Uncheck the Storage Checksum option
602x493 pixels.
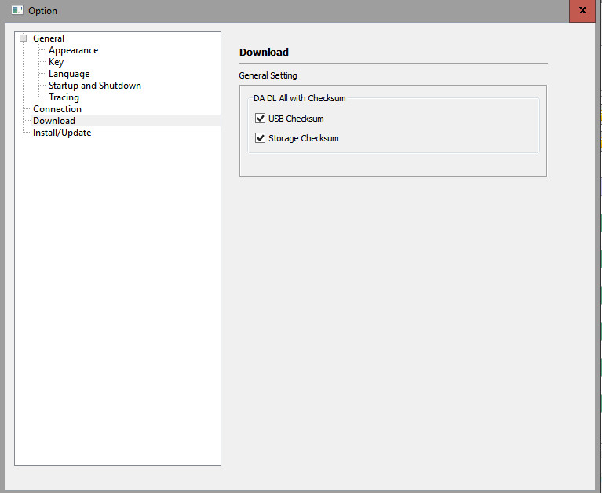[x=261, y=138]
